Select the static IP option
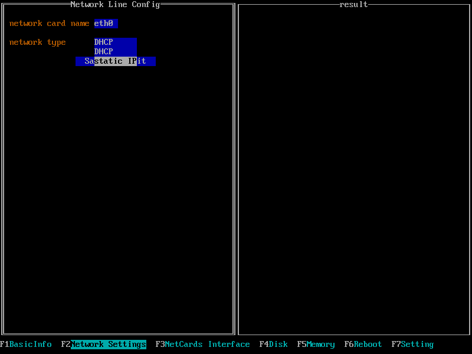 (x=115, y=61)
